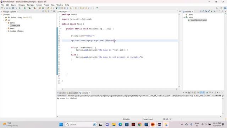227x128 pixels.
Task: Toggle Link with Editor in Package Explorer
Action: [x=46, y=11]
